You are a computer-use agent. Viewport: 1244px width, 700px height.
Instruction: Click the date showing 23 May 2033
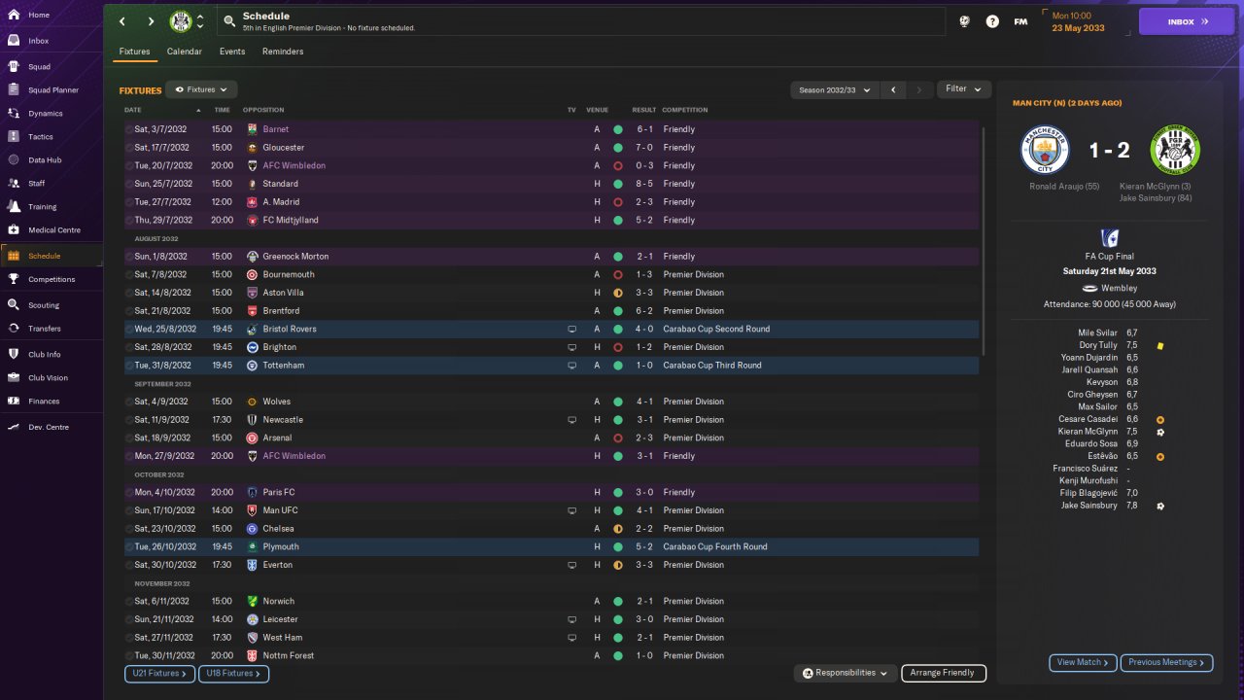pyautogui.click(x=1078, y=28)
